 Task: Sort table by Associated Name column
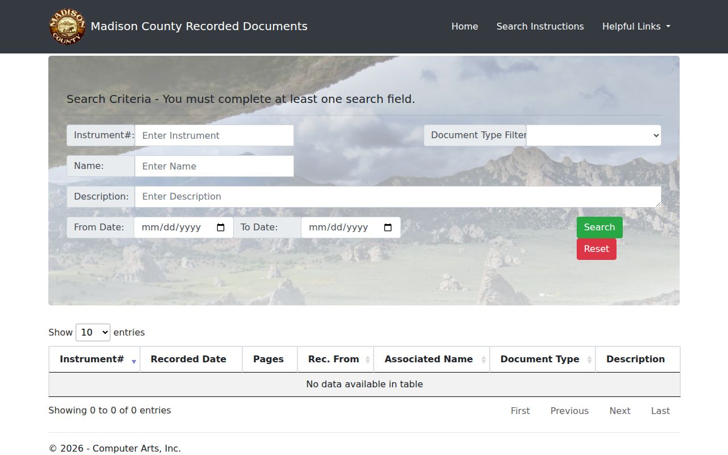(x=432, y=359)
